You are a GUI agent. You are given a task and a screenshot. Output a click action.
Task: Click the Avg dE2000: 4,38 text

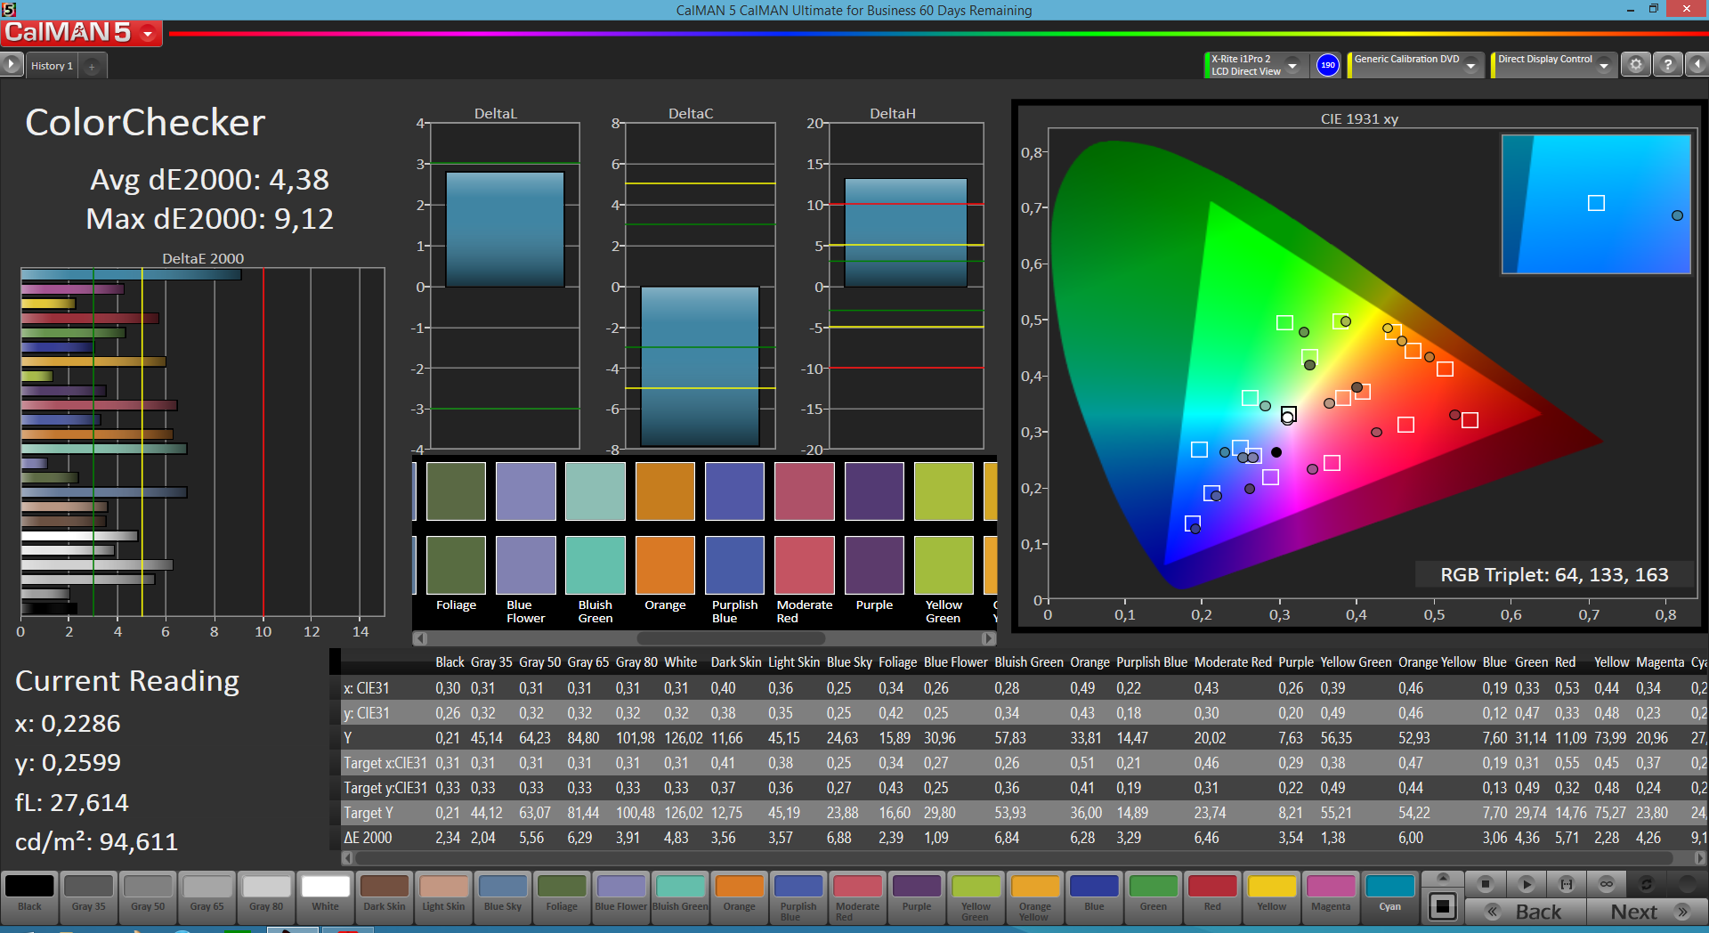click(210, 180)
